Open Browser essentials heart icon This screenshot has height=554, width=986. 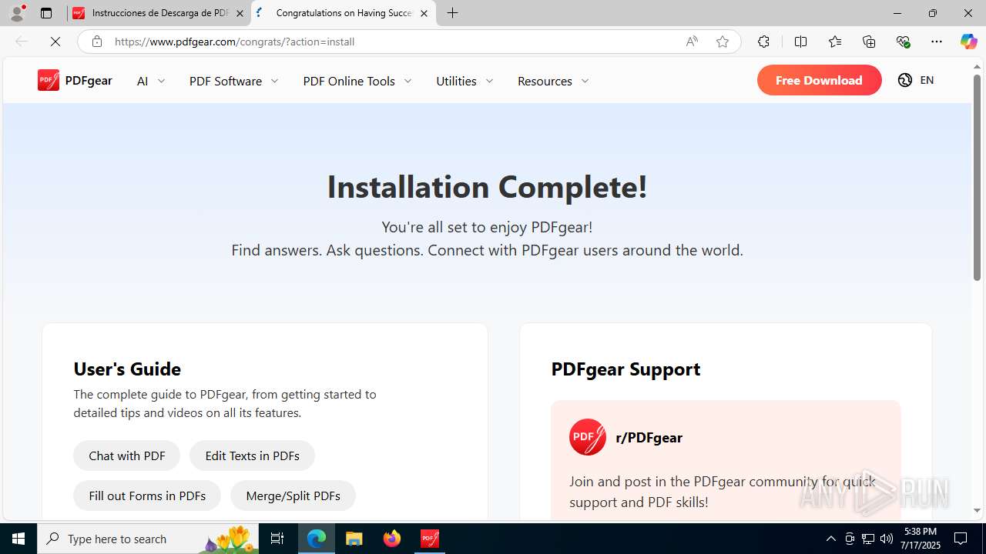point(903,42)
